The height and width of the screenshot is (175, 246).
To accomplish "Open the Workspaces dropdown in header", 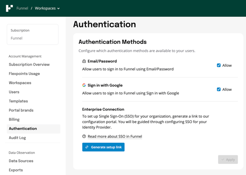I will point(47,8).
